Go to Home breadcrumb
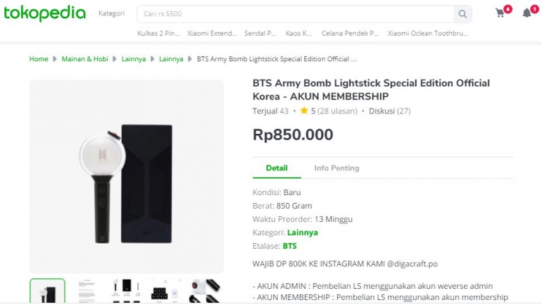Image resolution: width=542 pixels, height=305 pixels. coord(39,59)
